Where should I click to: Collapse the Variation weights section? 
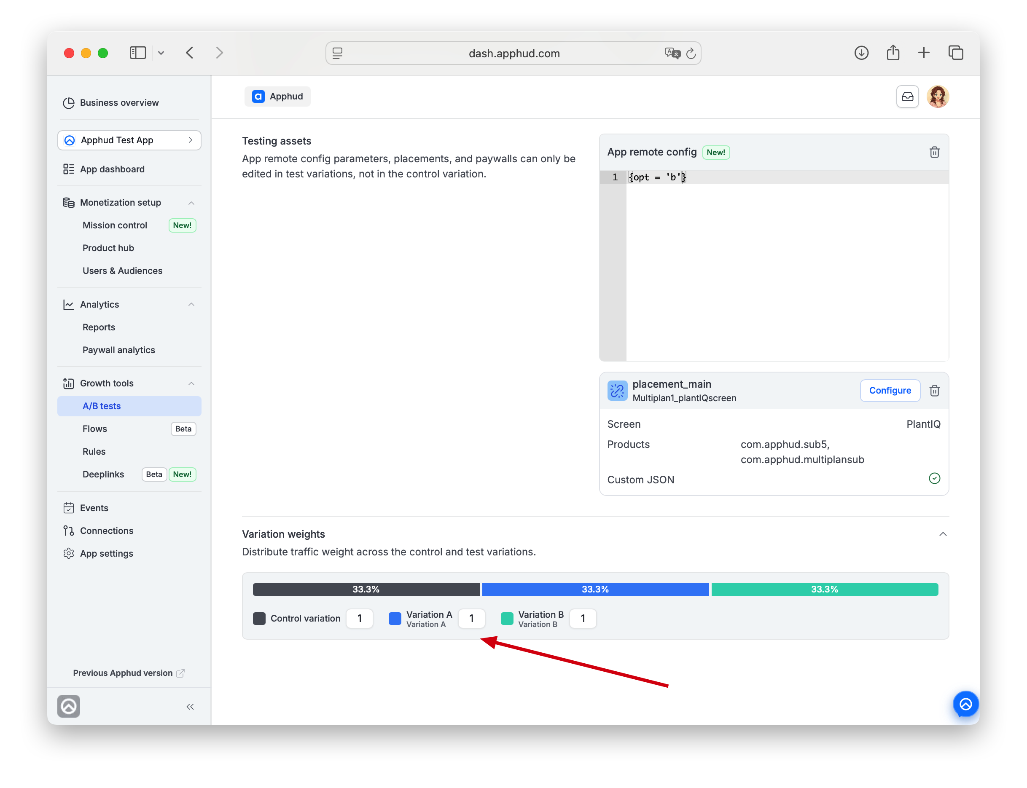coord(943,534)
